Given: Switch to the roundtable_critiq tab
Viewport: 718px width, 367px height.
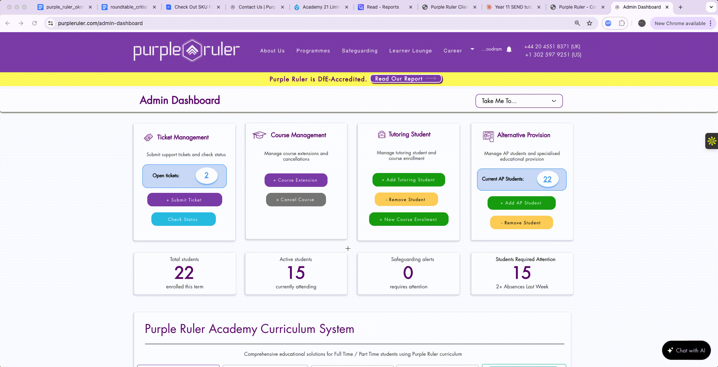Looking at the screenshot, I should (x=129, y=7).
